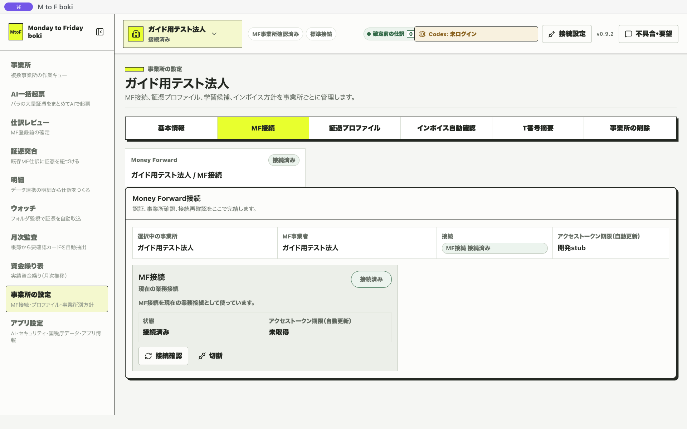Go to the 事業所の削除 tab
This screenshot has width=687, height=429.
point(630,128)
